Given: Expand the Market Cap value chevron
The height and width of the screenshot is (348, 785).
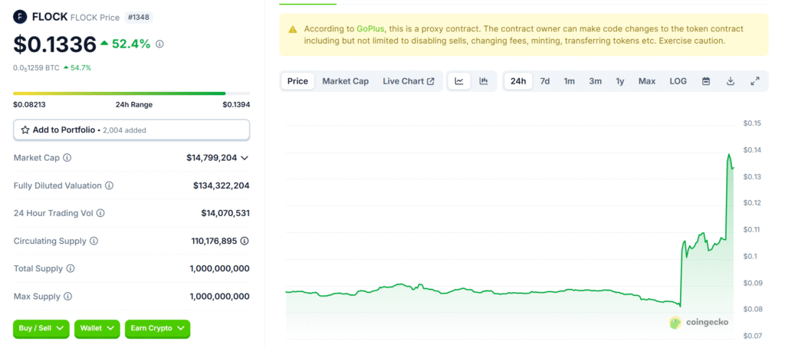Looking at the screenshot, I should pyautogui.click(x=245, y=158).
